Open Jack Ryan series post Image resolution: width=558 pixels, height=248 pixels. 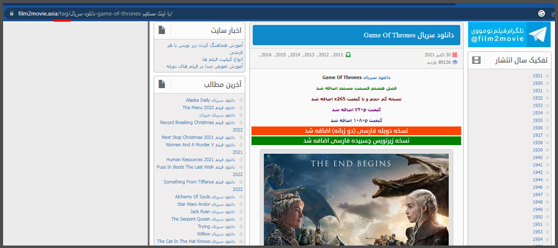(213, 211)
